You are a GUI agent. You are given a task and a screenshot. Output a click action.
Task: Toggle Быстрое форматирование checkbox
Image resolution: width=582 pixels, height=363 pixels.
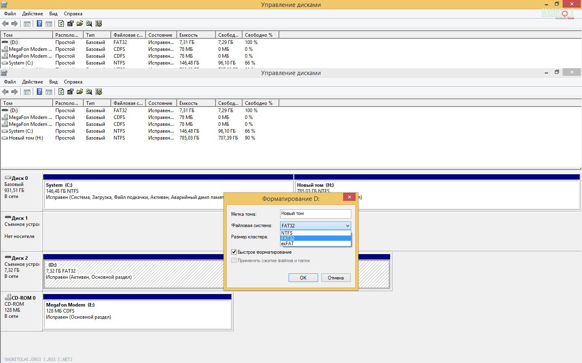tap(234, 252)
